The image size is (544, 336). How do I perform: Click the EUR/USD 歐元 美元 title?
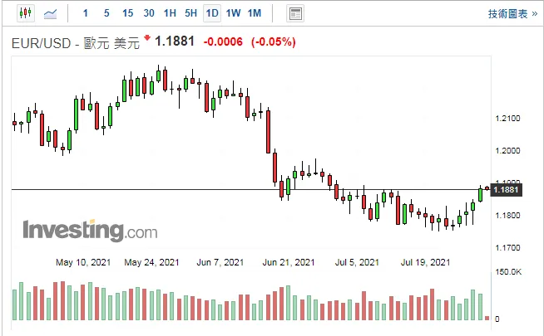click(x=76, y=44)
